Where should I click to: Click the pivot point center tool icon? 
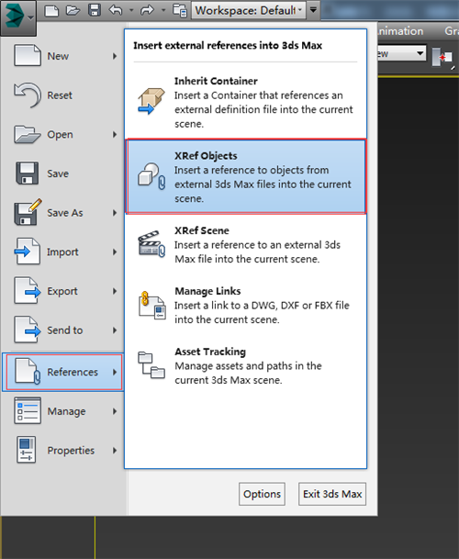click(442, 57)
